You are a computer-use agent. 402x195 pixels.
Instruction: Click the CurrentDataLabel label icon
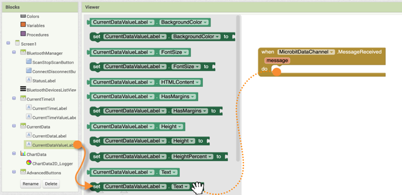(29, 135)
